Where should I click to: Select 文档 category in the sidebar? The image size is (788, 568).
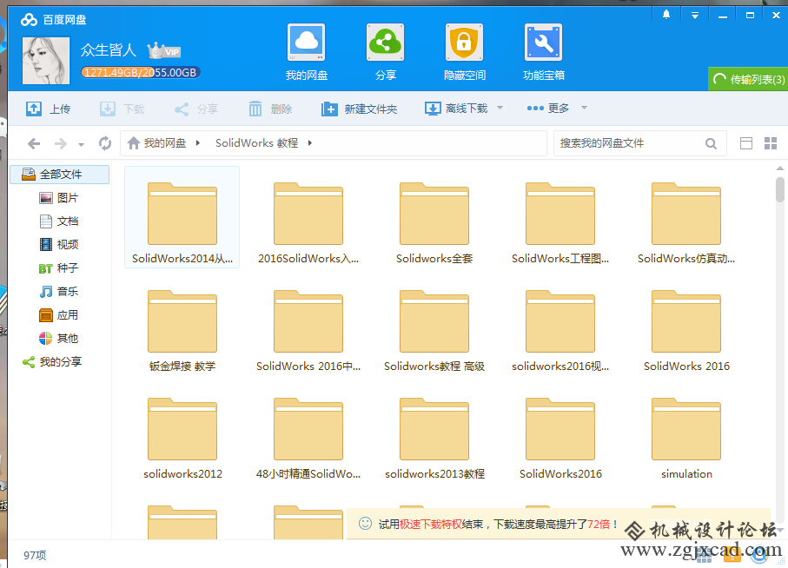(59, 221)
